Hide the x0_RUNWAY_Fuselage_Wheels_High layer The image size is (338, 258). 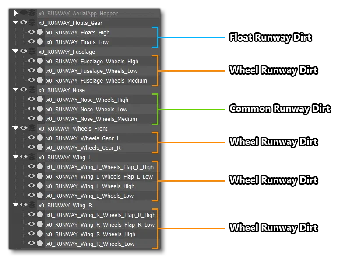(x=32, y=61)
